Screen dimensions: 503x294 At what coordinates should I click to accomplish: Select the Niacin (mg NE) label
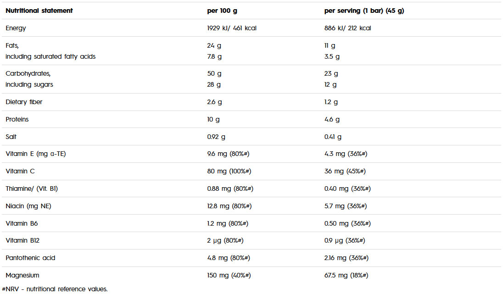[28, 206]
